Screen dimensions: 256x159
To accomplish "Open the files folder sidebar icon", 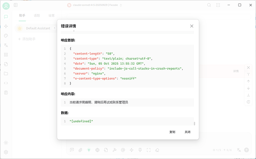I will tap(6, 73).
